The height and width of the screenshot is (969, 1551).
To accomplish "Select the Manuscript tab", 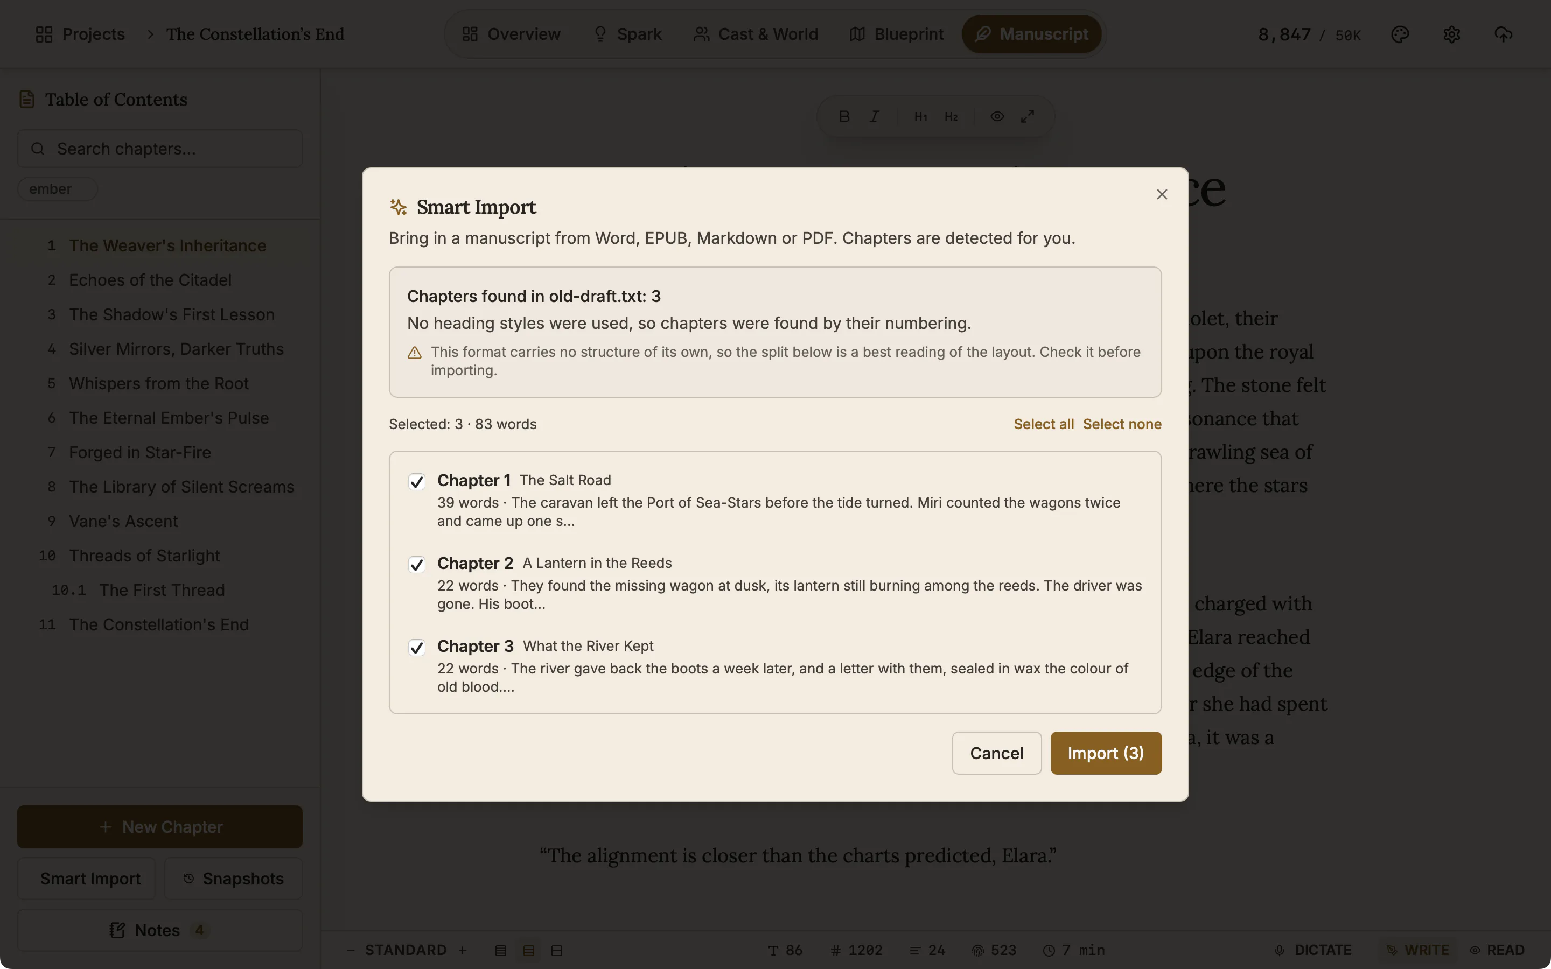I will [1031, 34].
